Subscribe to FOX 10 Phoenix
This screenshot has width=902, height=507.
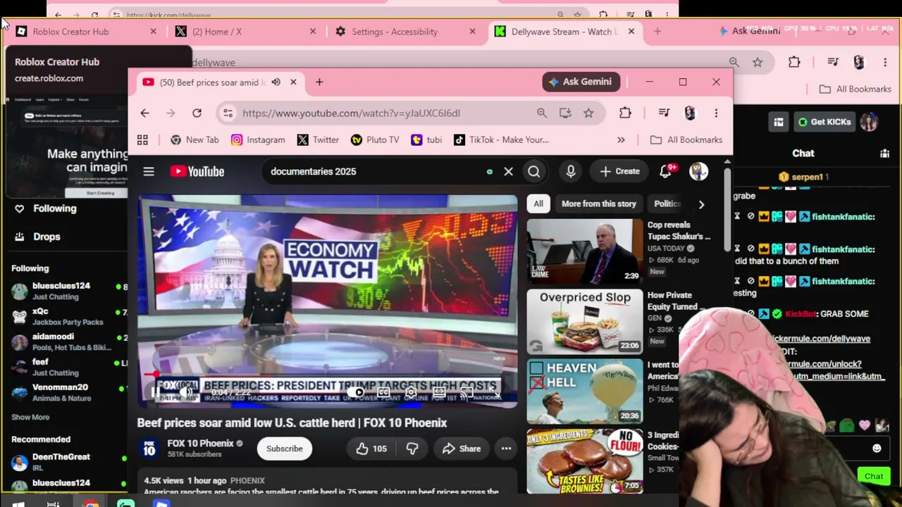(x=285, y=449)
